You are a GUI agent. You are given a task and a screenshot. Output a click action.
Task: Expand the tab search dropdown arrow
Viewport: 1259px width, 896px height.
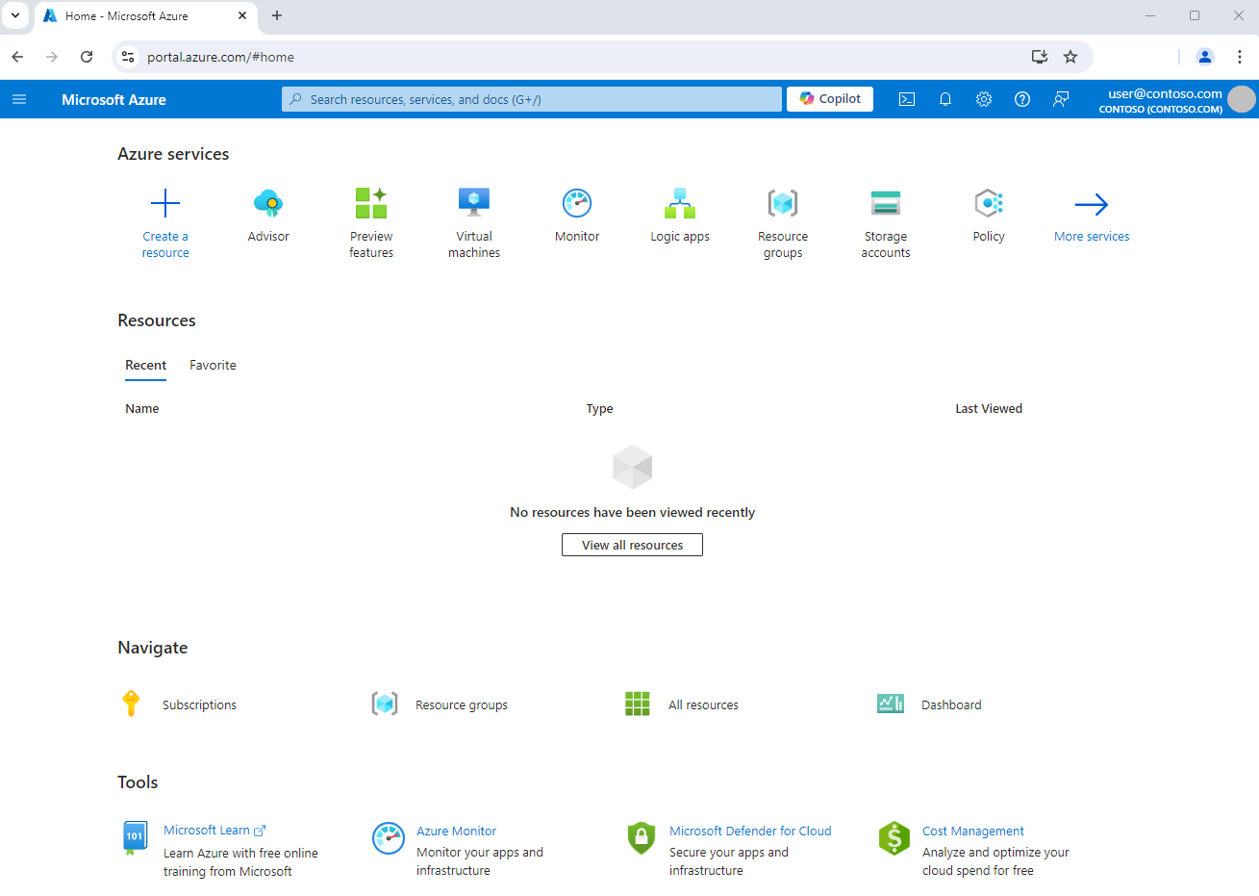(x=15, y=15)
